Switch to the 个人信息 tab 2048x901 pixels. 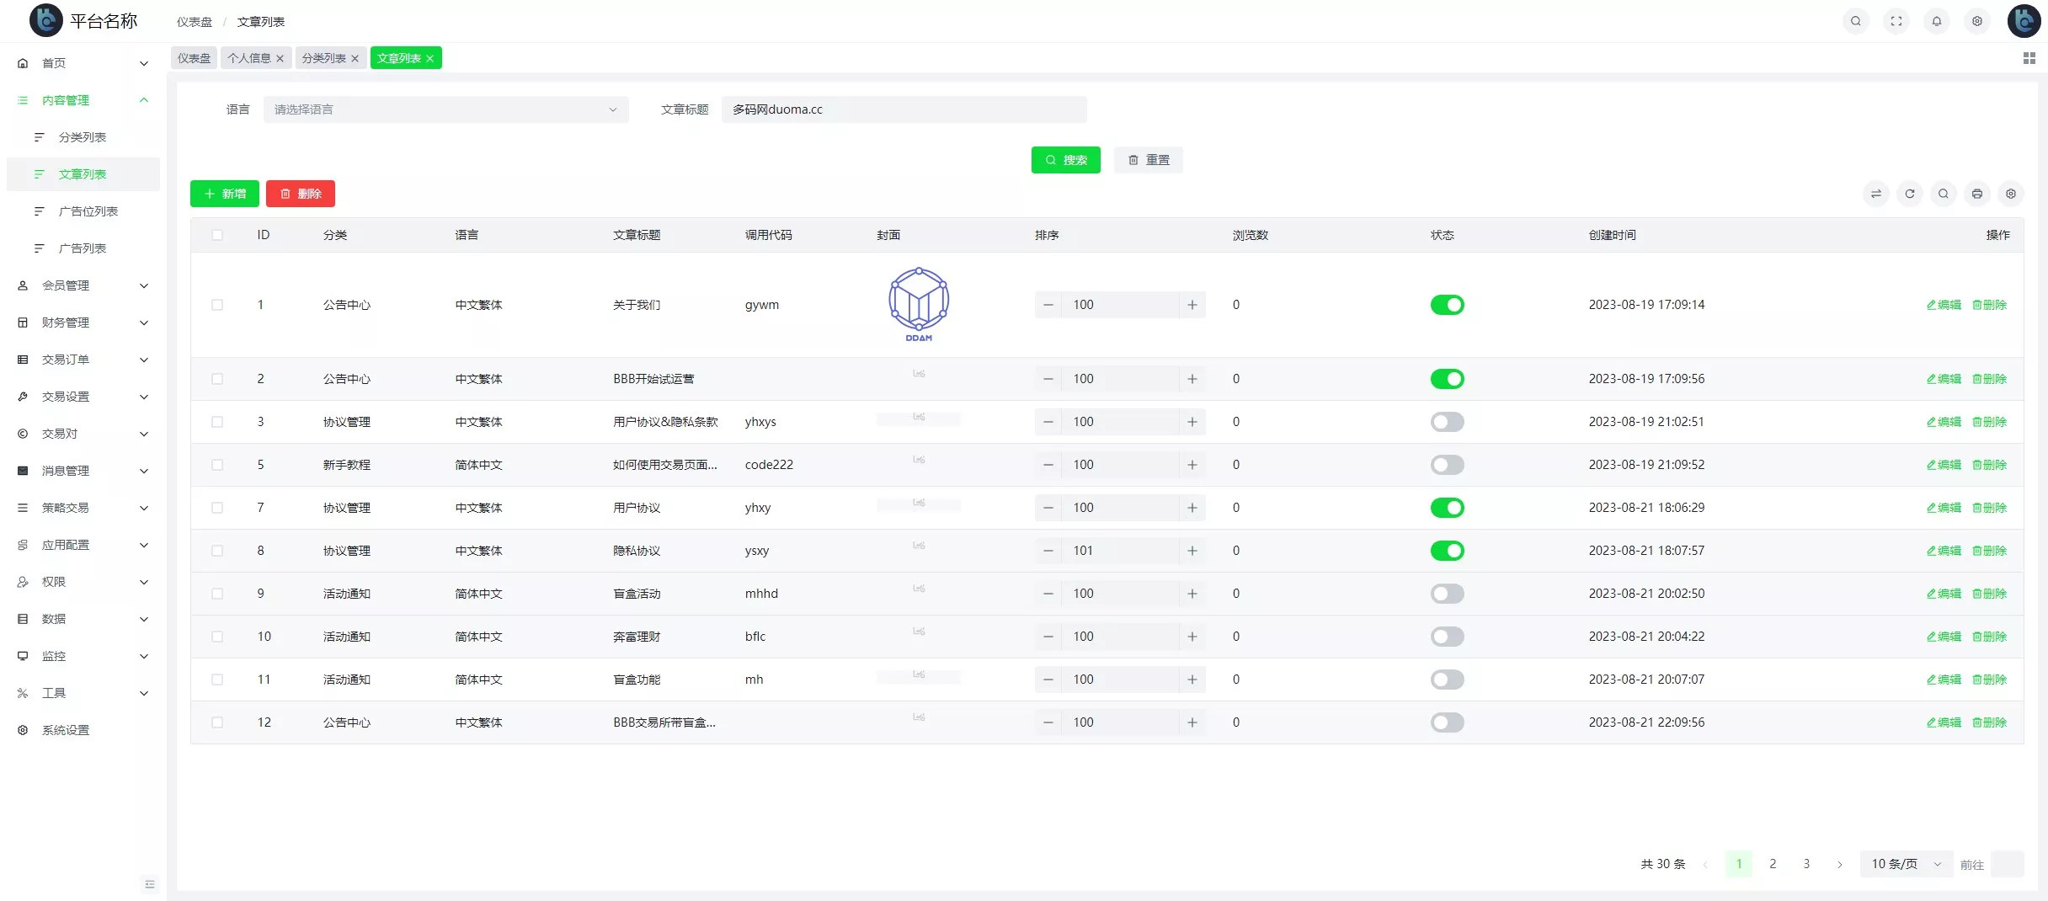[x=249, y=58]
